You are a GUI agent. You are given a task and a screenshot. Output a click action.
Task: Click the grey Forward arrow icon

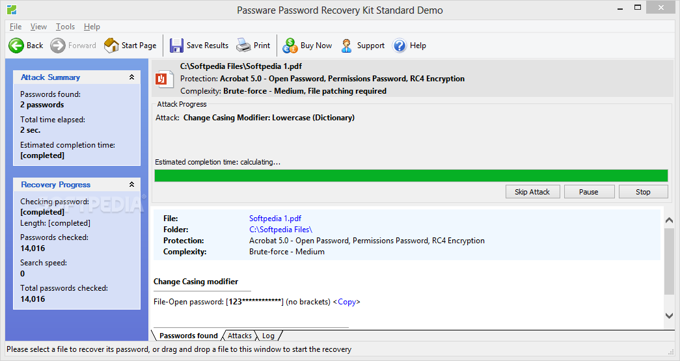[x=58, y=46]
